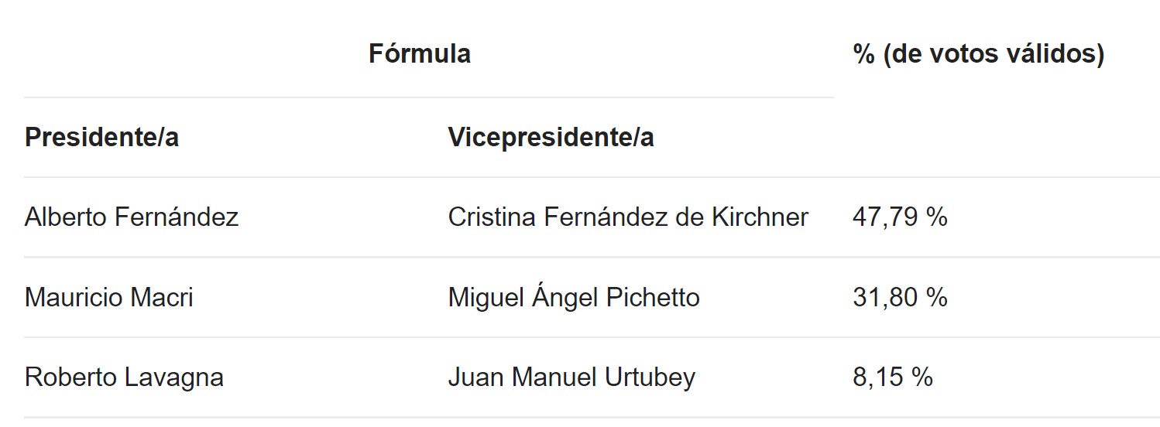The width and height of the screenshot is (1160, 427).
Task: Select the Vicepresidente/a subheader
Action: (551, 137)
